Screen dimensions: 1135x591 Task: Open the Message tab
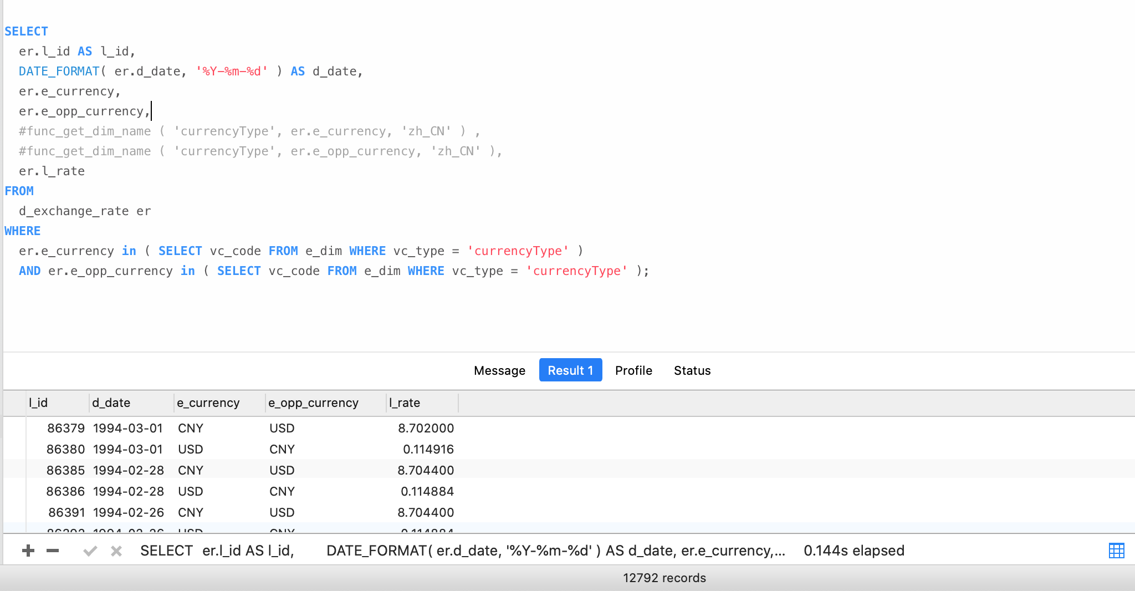499,370
